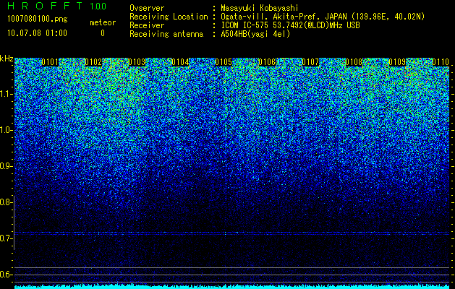The image size is (455, 289).
Task: Click the 0.9 kHz frequency label
Action: tap(6, 166)
